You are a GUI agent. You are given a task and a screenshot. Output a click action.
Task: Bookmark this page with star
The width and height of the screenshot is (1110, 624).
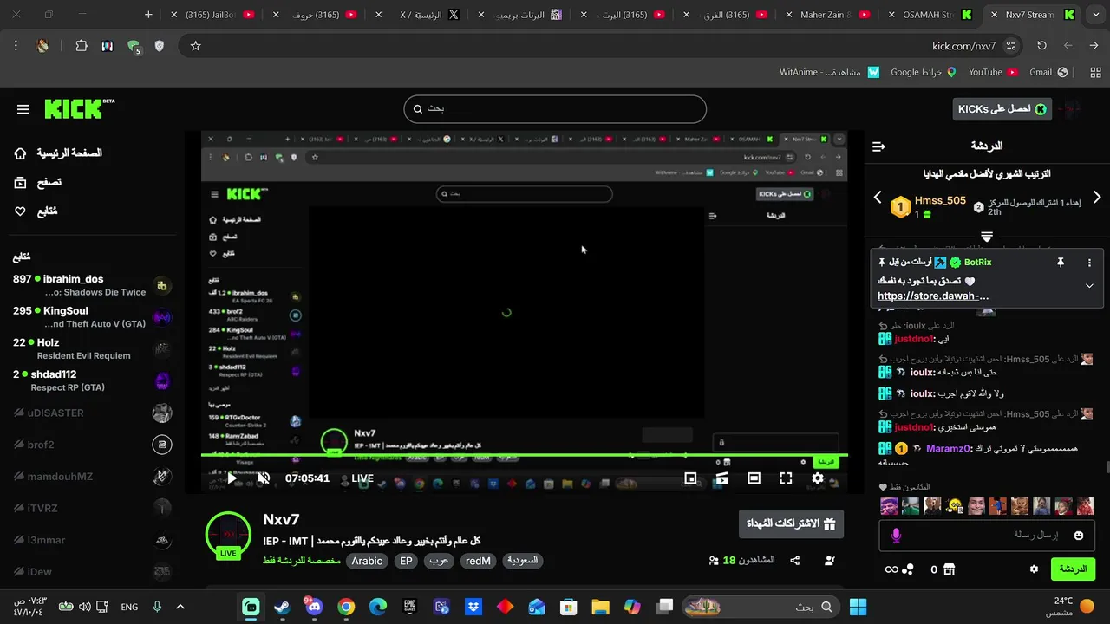pos(196,46)
